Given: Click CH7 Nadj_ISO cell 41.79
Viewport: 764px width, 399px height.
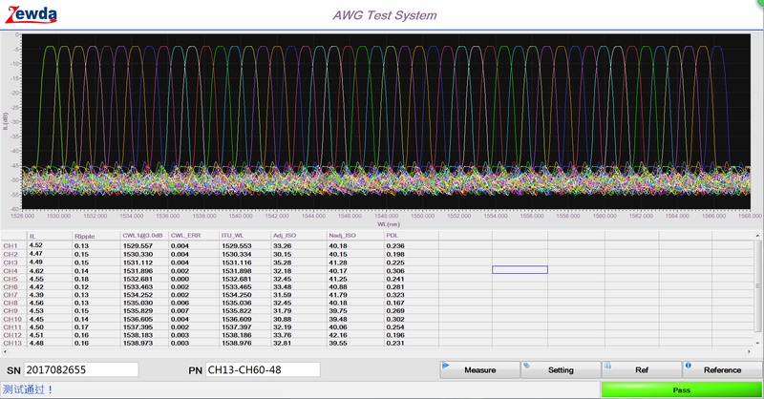Looking at the screenshot, I should (338, 295).
